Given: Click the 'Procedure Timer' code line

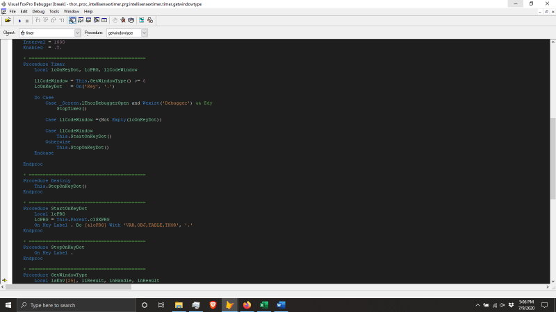Looking at the screenshot, I should 44,64.
